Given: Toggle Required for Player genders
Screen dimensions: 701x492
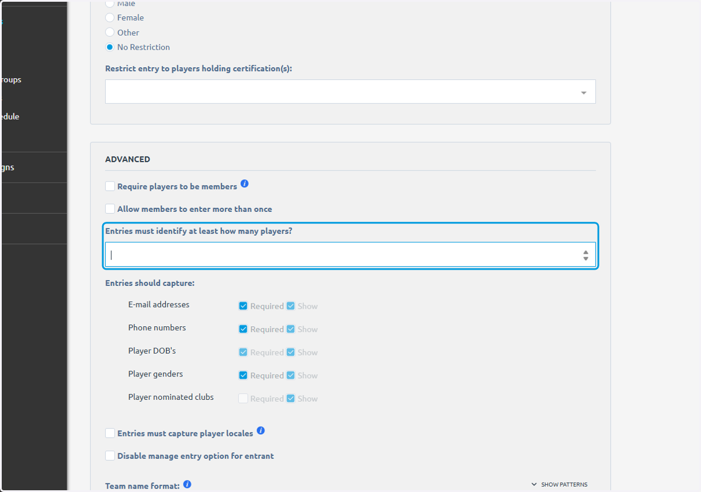Looking at the screenshot, I should [x=243, y=375].
